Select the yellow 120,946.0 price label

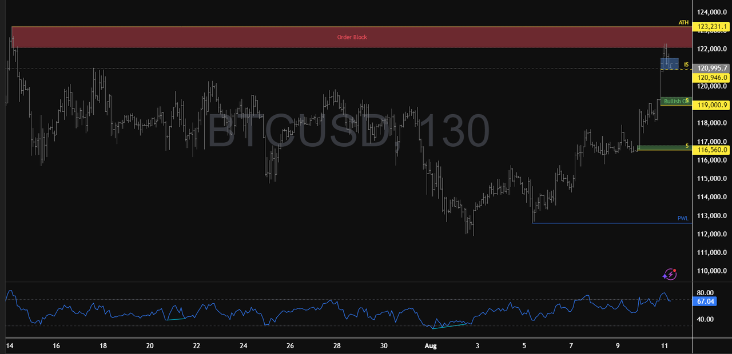coord(711,77)
